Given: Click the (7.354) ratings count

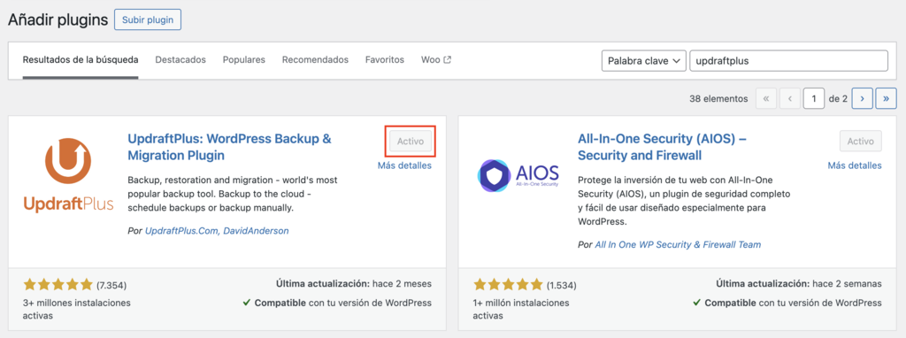Looking at the screenshot, I should [x=111, y=285].
